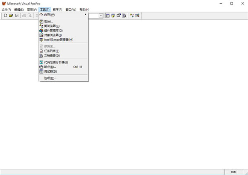Viewport: 248px width, 175px height.
Task: Click the greyed 修饰(E)... menu entry
Action: tap(63, 47)
